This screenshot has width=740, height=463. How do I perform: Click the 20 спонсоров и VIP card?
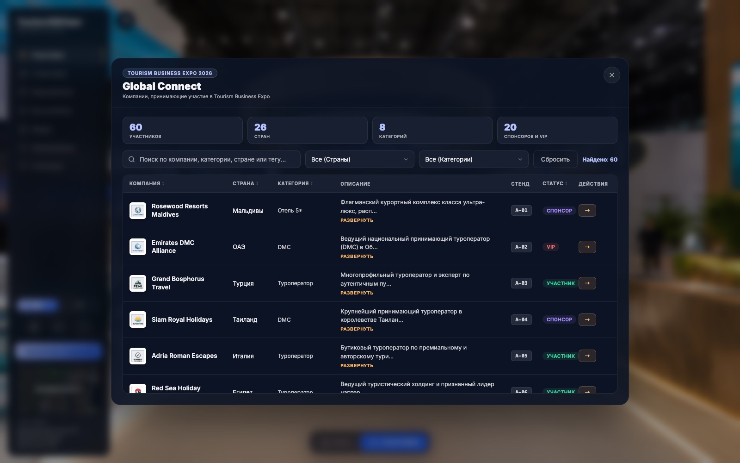557,131
